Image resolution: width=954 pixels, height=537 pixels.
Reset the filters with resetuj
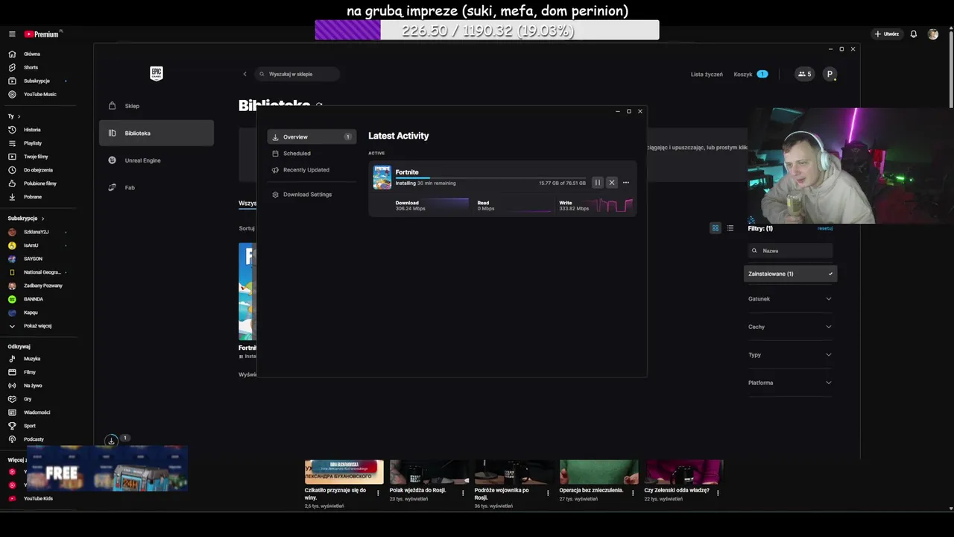point(825,228)
